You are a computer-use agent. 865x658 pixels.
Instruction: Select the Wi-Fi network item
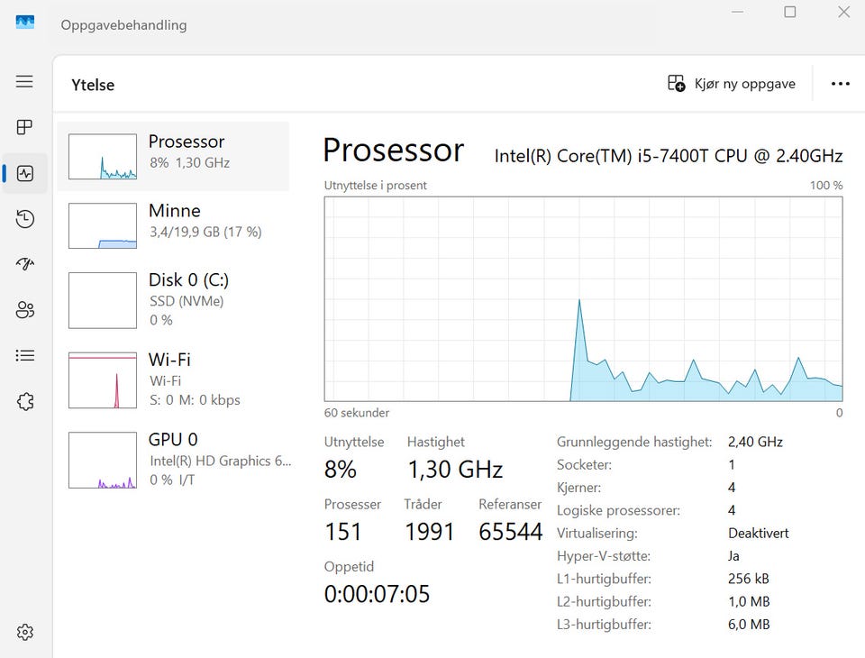point(173,379)
